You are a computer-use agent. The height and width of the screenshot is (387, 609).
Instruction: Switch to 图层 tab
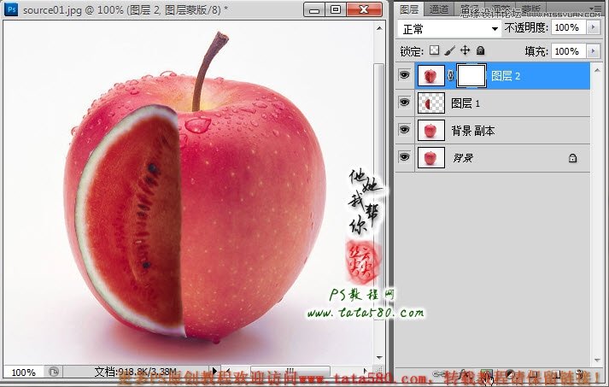[x=409, y=9]
